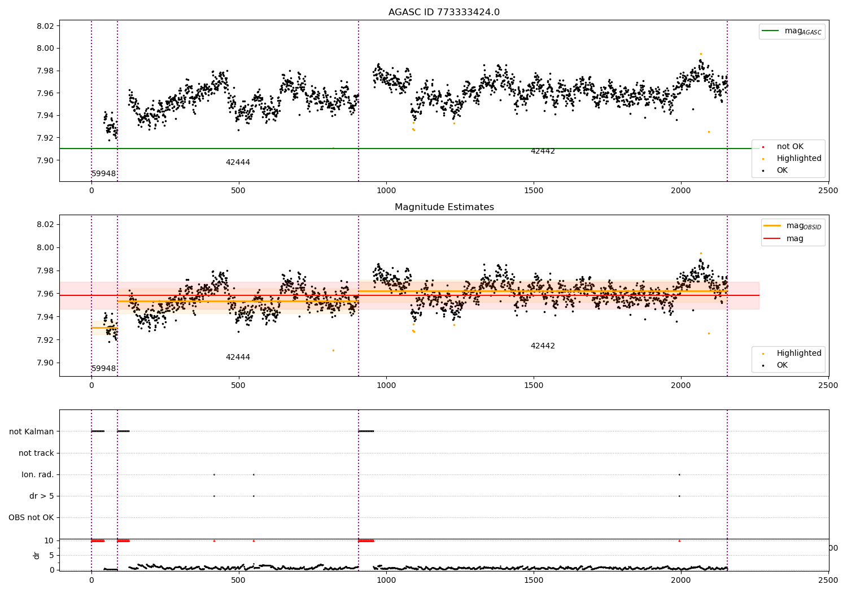
Task: Click the orange mag OBSID legend line
Action: click(772, 225)
